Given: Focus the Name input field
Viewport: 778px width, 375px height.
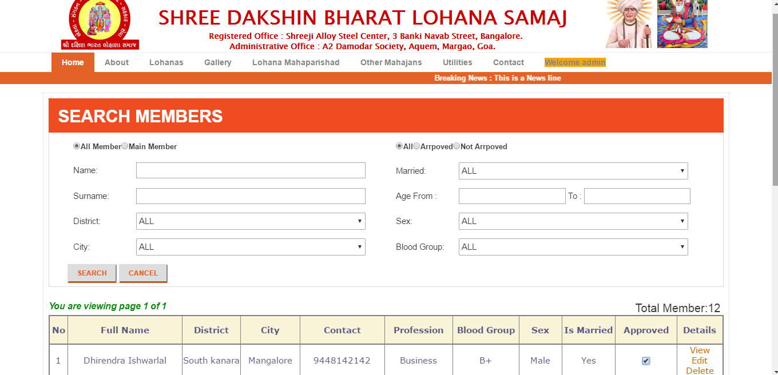Looking at the screenshot, I should 251,170.
